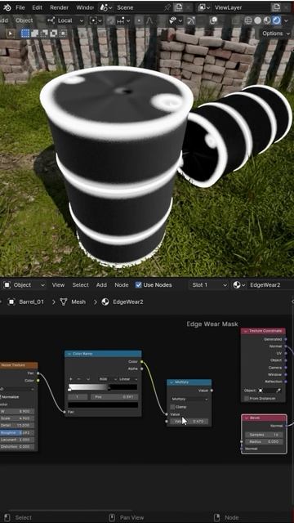This screenshot has height=523, width=294.
Task: Click the pin scene icon
Action: tap(167, 7)
